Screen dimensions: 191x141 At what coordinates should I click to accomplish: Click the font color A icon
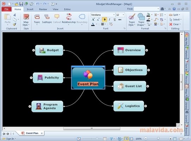93,24
